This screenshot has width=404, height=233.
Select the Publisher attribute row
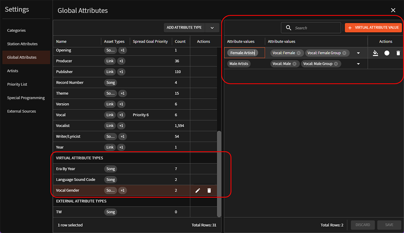click(135, 72)
